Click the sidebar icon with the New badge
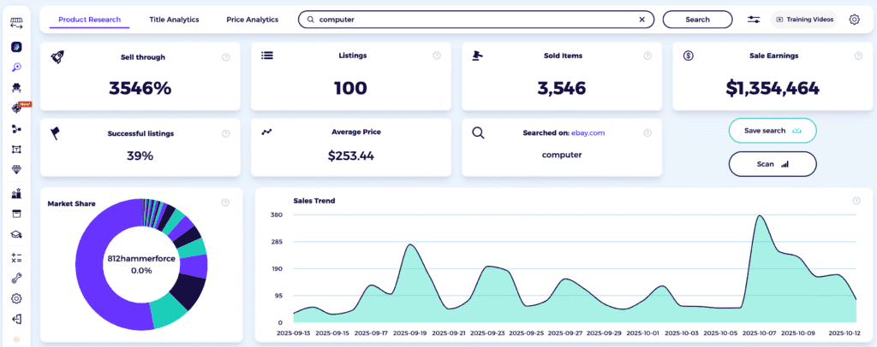 (16, 109)
